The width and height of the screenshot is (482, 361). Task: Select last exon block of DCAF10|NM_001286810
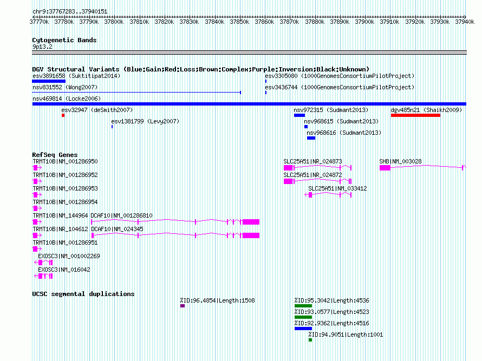pyautogui.click(x=251, y=222)
